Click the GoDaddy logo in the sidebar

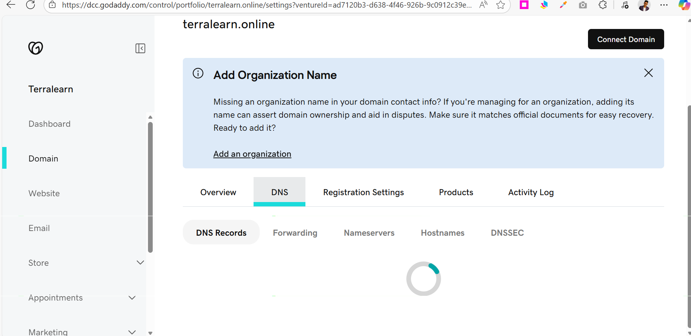click(35, 48)
